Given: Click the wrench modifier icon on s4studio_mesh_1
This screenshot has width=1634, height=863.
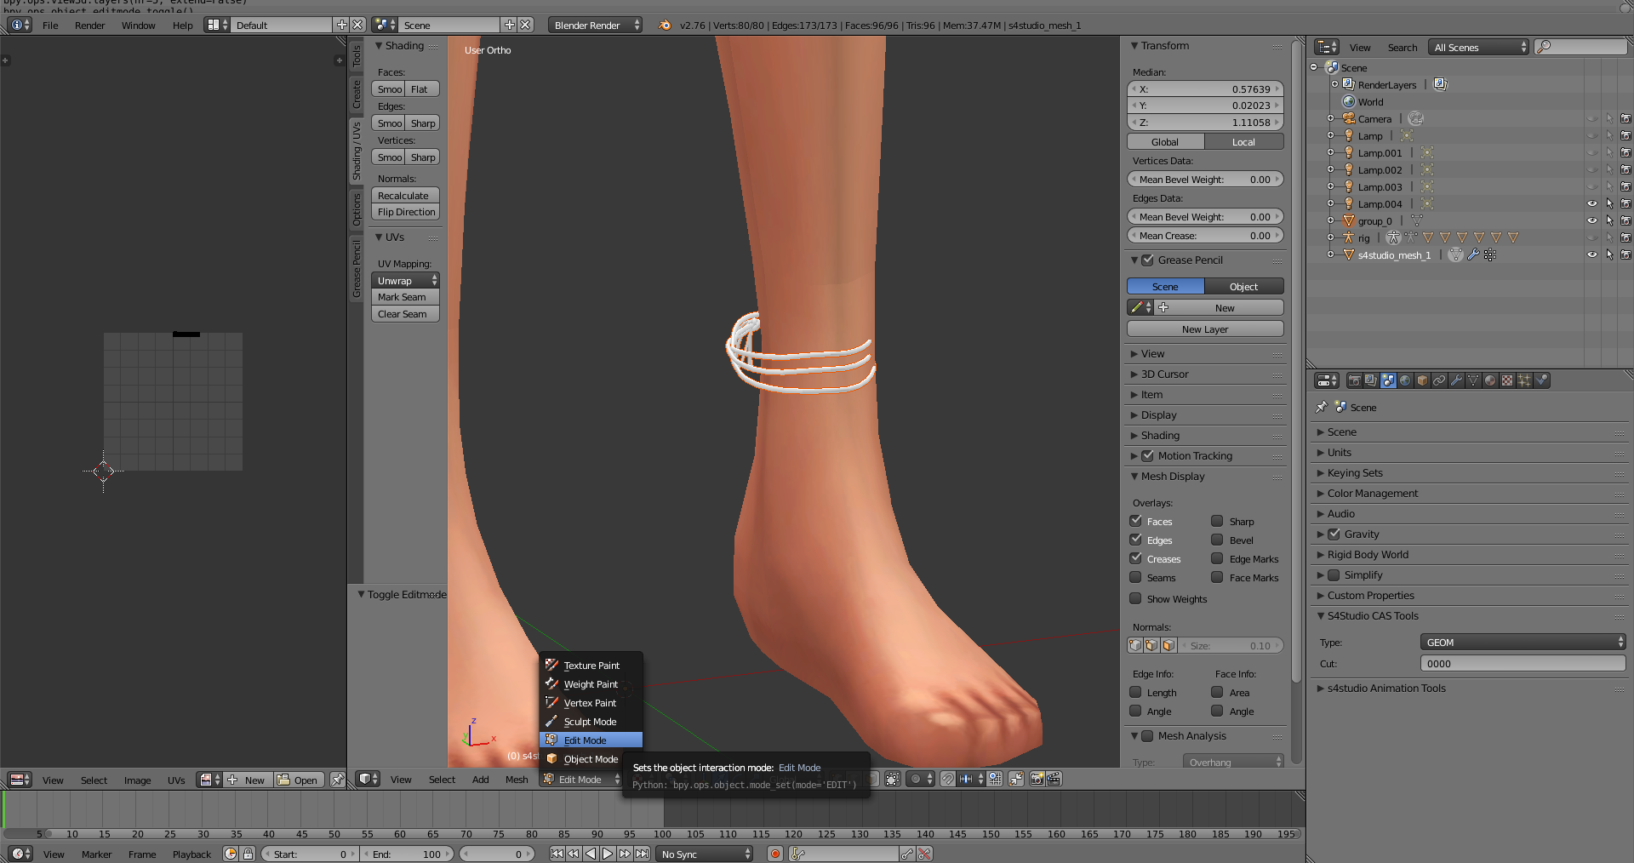Looking at the screenshot, I should click(1473, 255).
